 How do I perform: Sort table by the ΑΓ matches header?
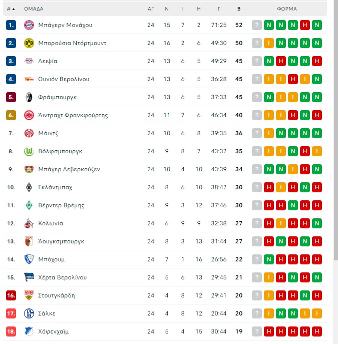[151, 9]
